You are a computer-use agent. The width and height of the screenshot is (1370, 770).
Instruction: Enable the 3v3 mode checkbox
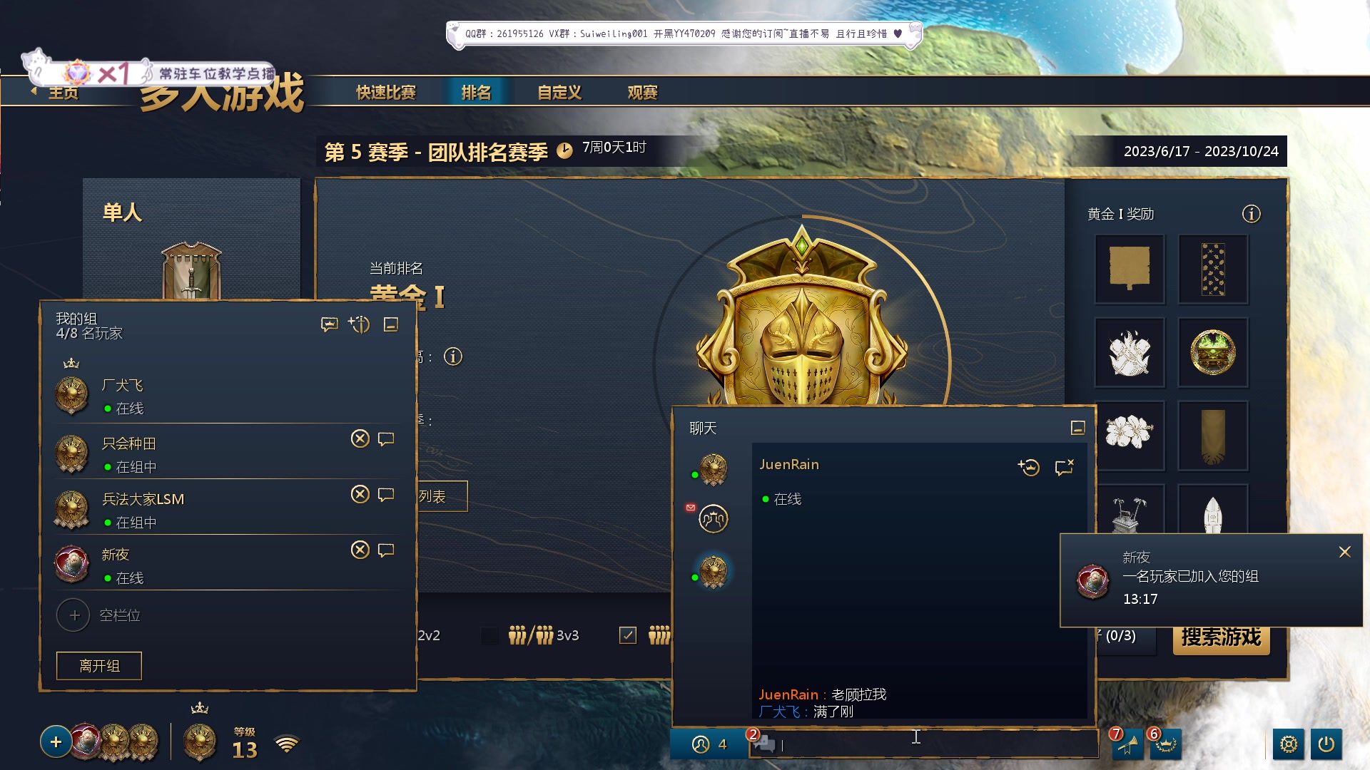[489, 635]
